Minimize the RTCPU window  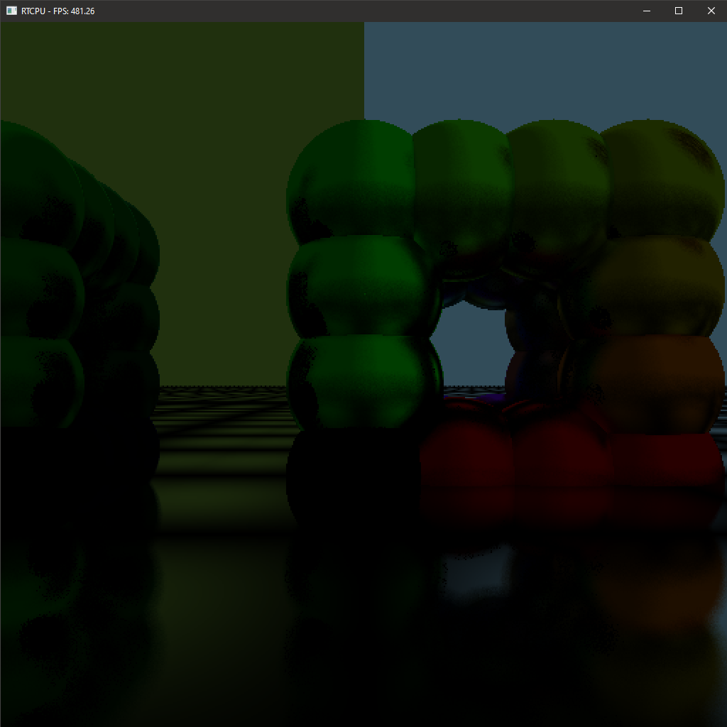(646, 11)
